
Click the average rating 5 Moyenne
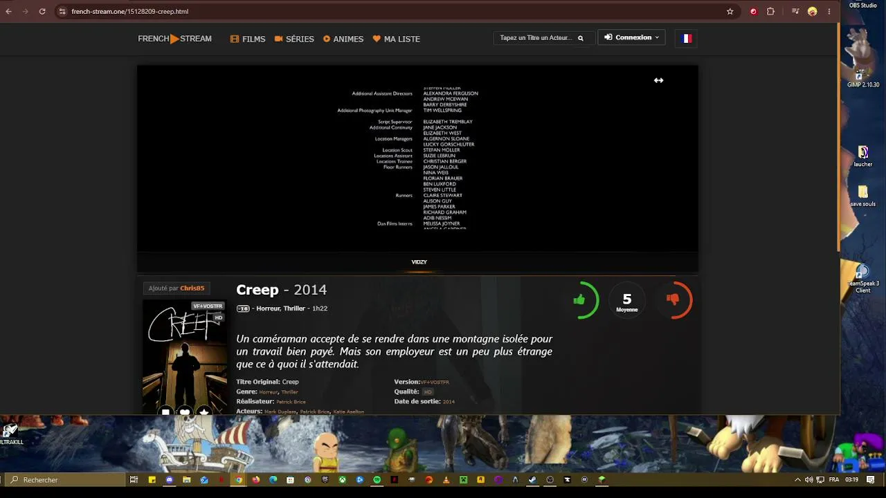click(626, 302)
